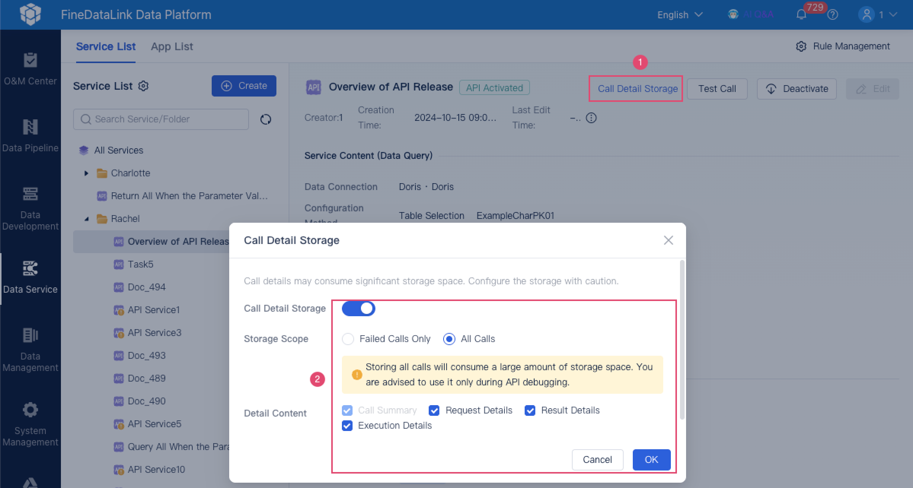Viewport: 913px width, 488px height.
Task: Click the Create button
Action: [244, 86]
